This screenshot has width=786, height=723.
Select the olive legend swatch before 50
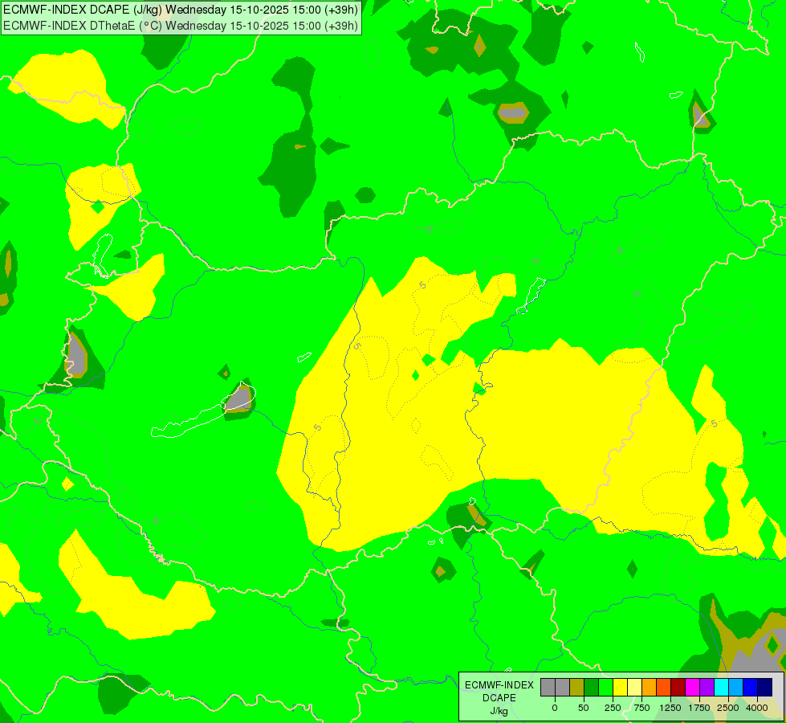[577, 688]
